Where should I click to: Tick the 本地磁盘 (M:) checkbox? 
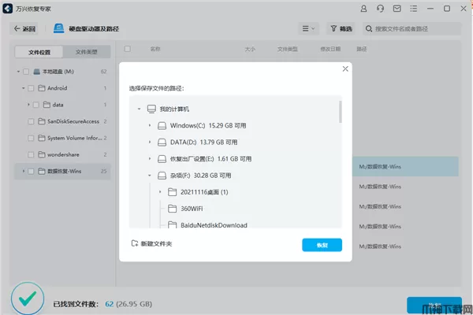click(x=26, y=72)
